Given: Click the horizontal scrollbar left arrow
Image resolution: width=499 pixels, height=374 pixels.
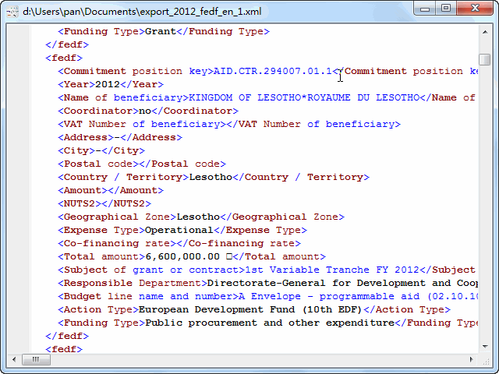Looking at the screenshot, I should coord(14,359).
